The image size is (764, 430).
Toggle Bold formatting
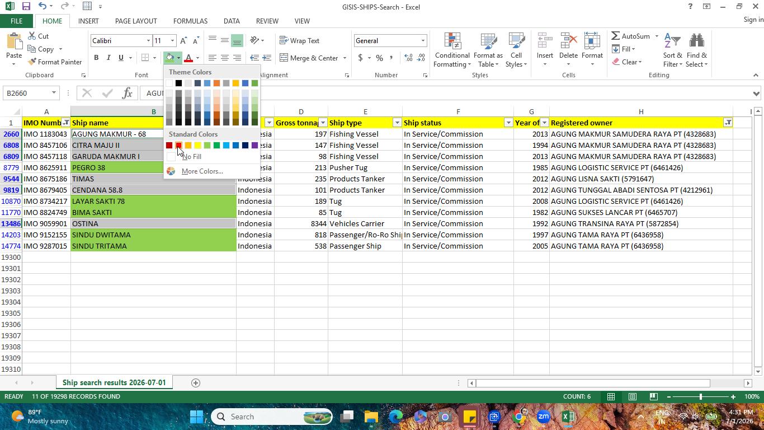(x=96, y=58)
